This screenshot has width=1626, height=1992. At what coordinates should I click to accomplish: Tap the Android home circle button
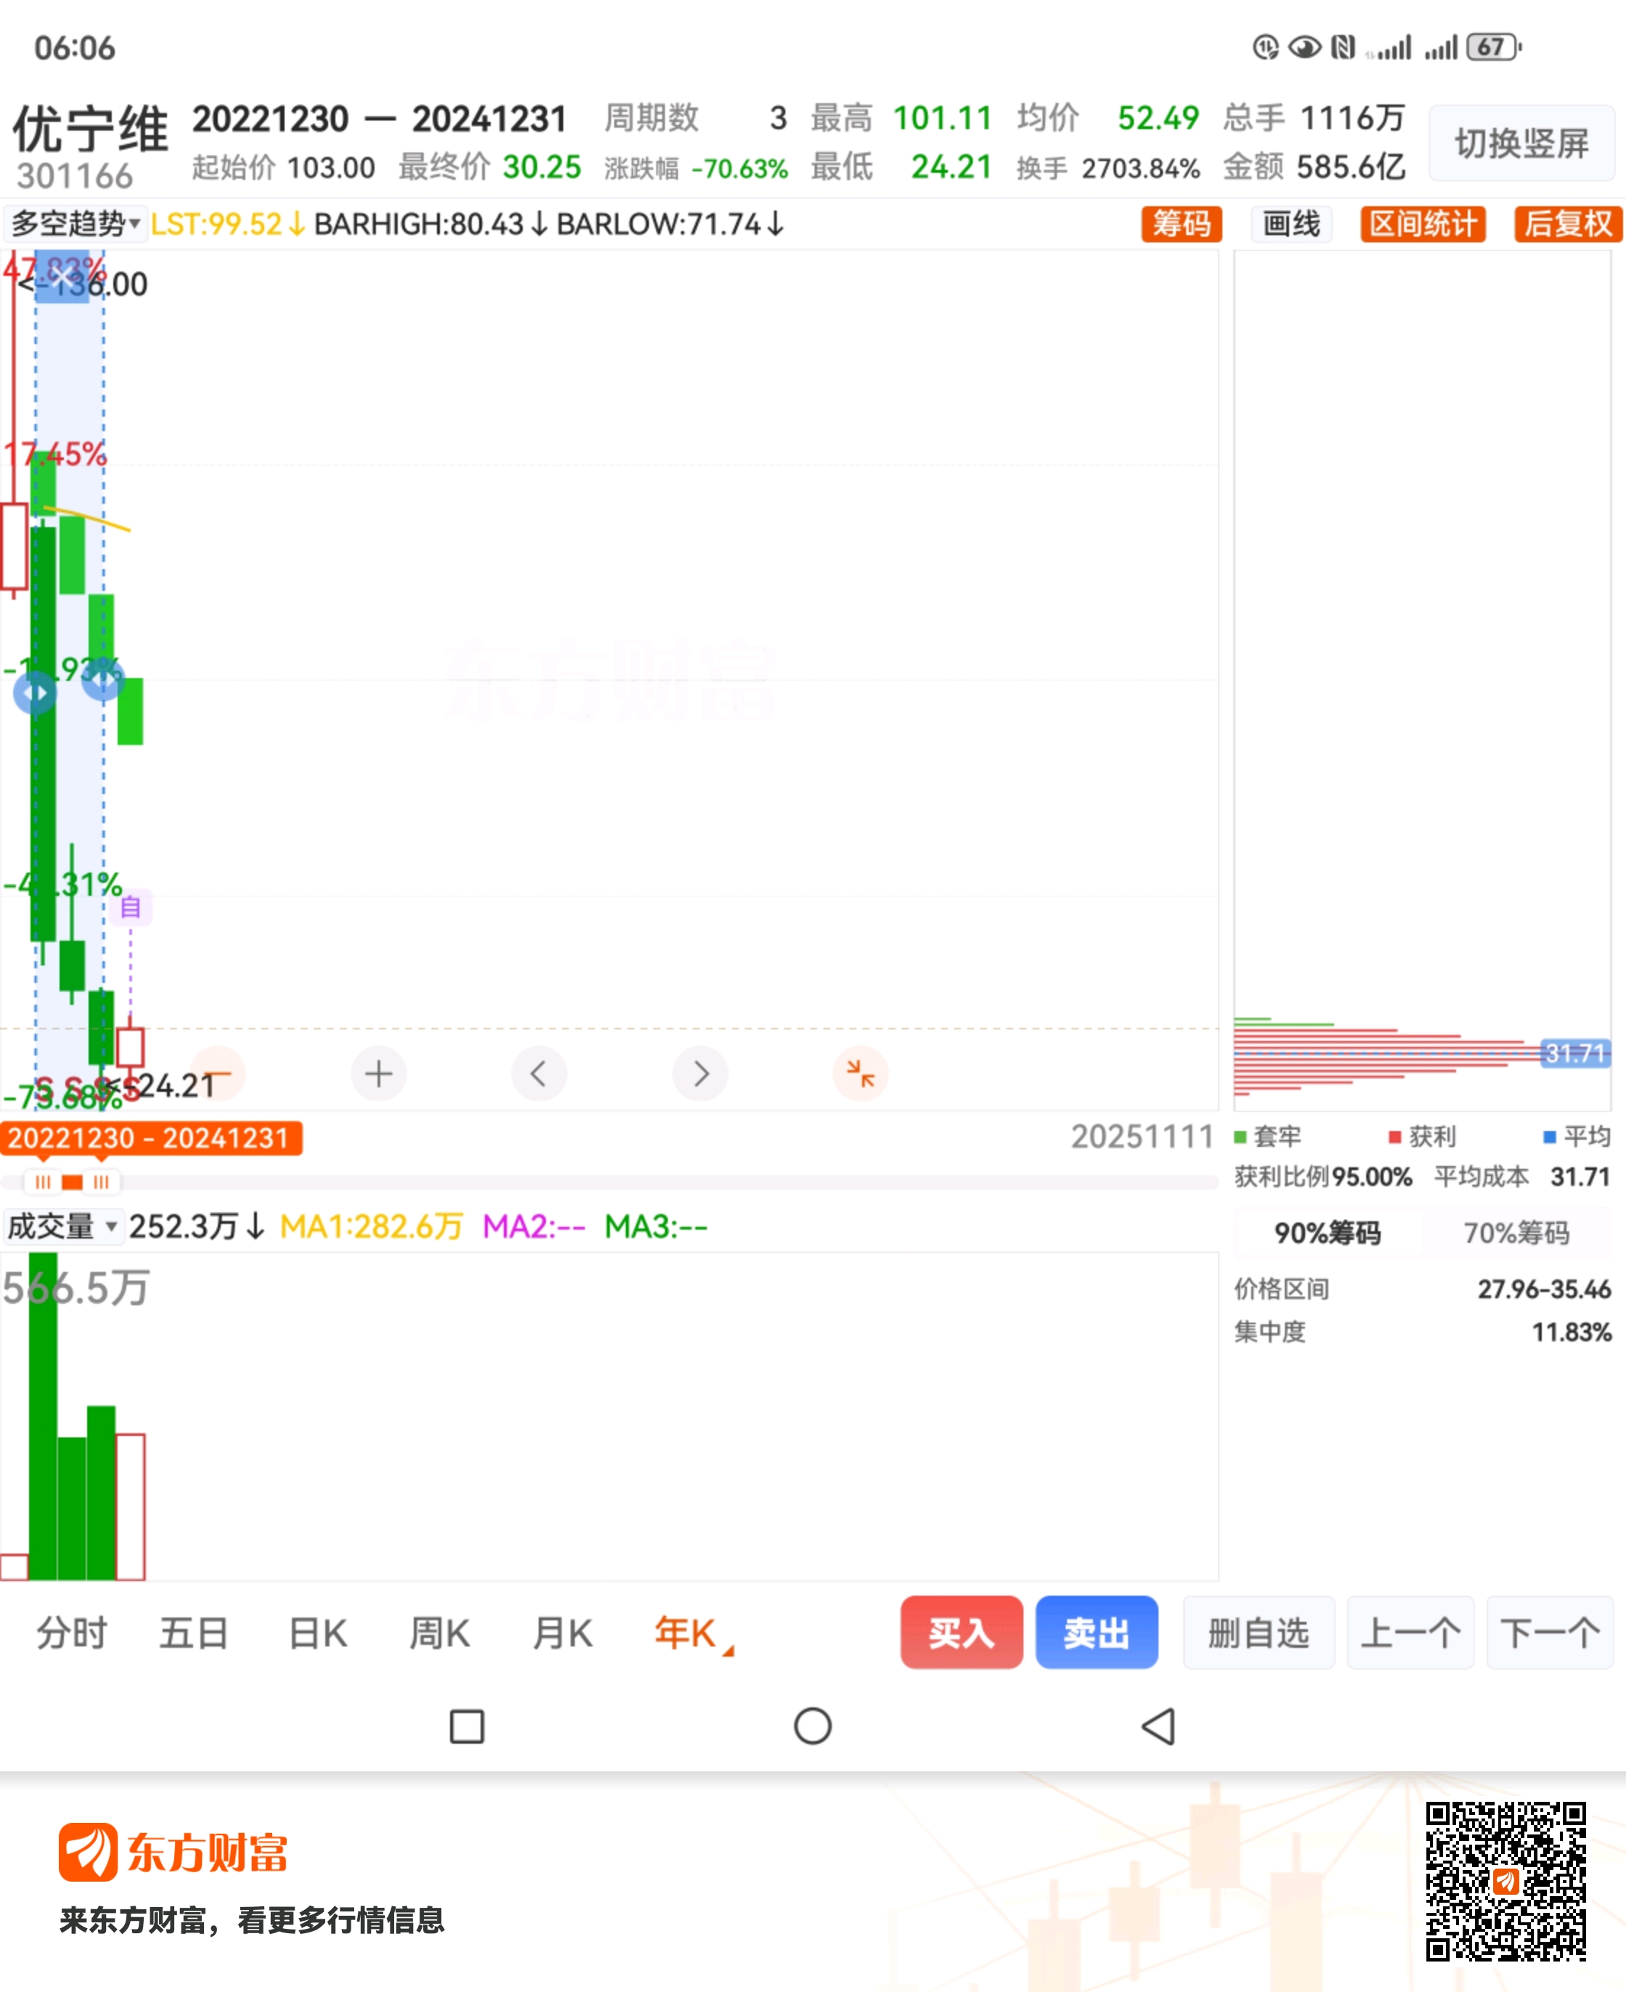(812, 1726)
